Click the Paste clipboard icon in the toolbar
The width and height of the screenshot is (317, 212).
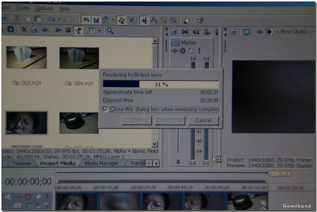(x=37, y=18)
